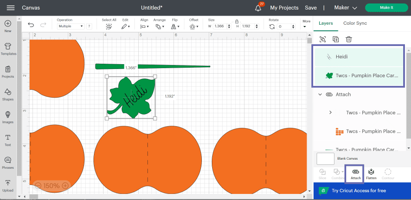Delete selected layers with trash icon
Image resolution: width=411 pixels, height=200 pixels.
point(349,39)
